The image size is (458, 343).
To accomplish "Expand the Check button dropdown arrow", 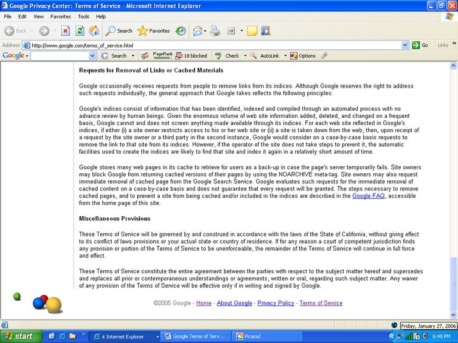I will (x=245, y=56).
